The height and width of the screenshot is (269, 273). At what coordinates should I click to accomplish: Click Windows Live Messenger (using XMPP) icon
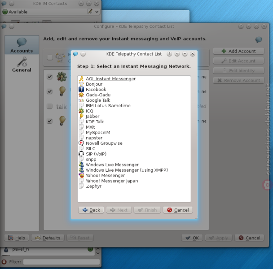[x=81, y=170]
